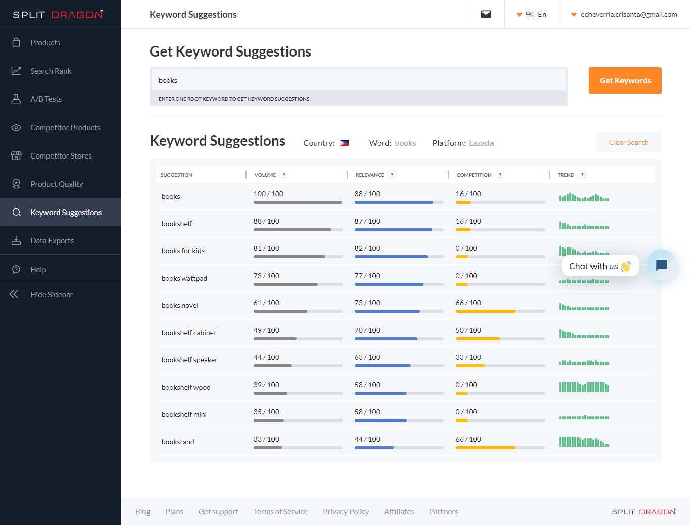Screen dimensions: 690x525
Task: Go to Search Rank page
Action: pos(61,71)
